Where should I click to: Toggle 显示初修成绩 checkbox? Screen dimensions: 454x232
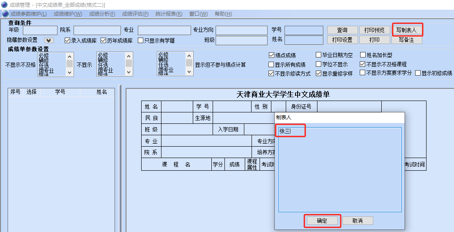418,73
